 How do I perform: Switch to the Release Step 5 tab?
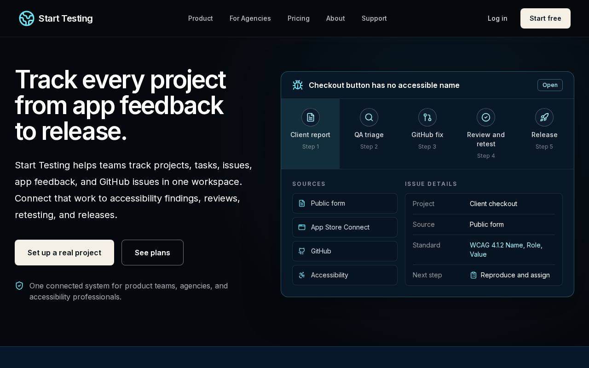544,134
